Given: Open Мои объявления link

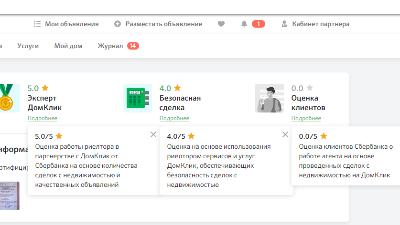Looking at the screenshot, I should point(72,24).
